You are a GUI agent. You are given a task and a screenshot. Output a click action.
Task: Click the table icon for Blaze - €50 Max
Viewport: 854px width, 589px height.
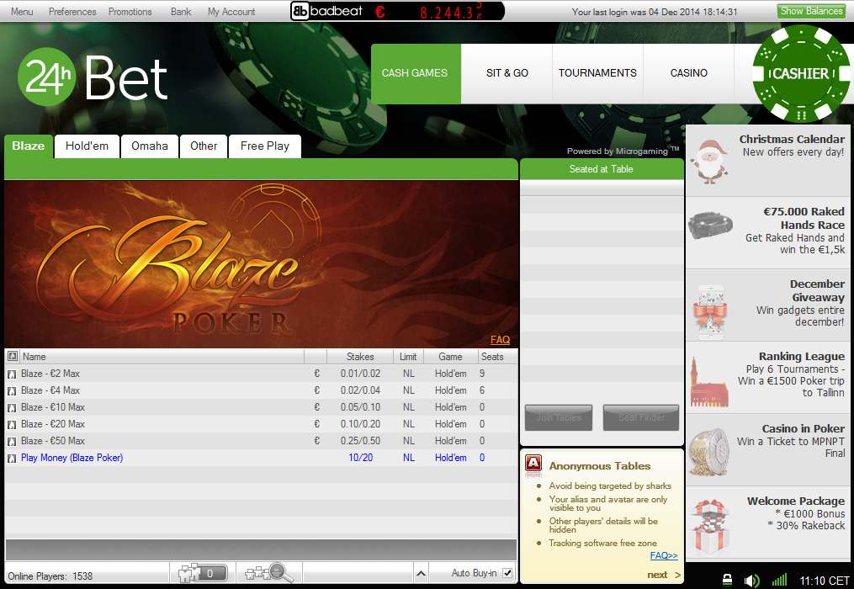pos(12,442)
